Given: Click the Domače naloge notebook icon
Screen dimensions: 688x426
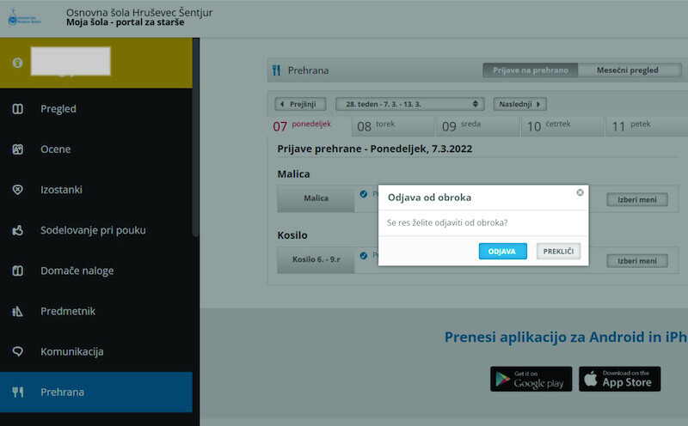Looking at the screenshot, I should [x=17, y=271].
